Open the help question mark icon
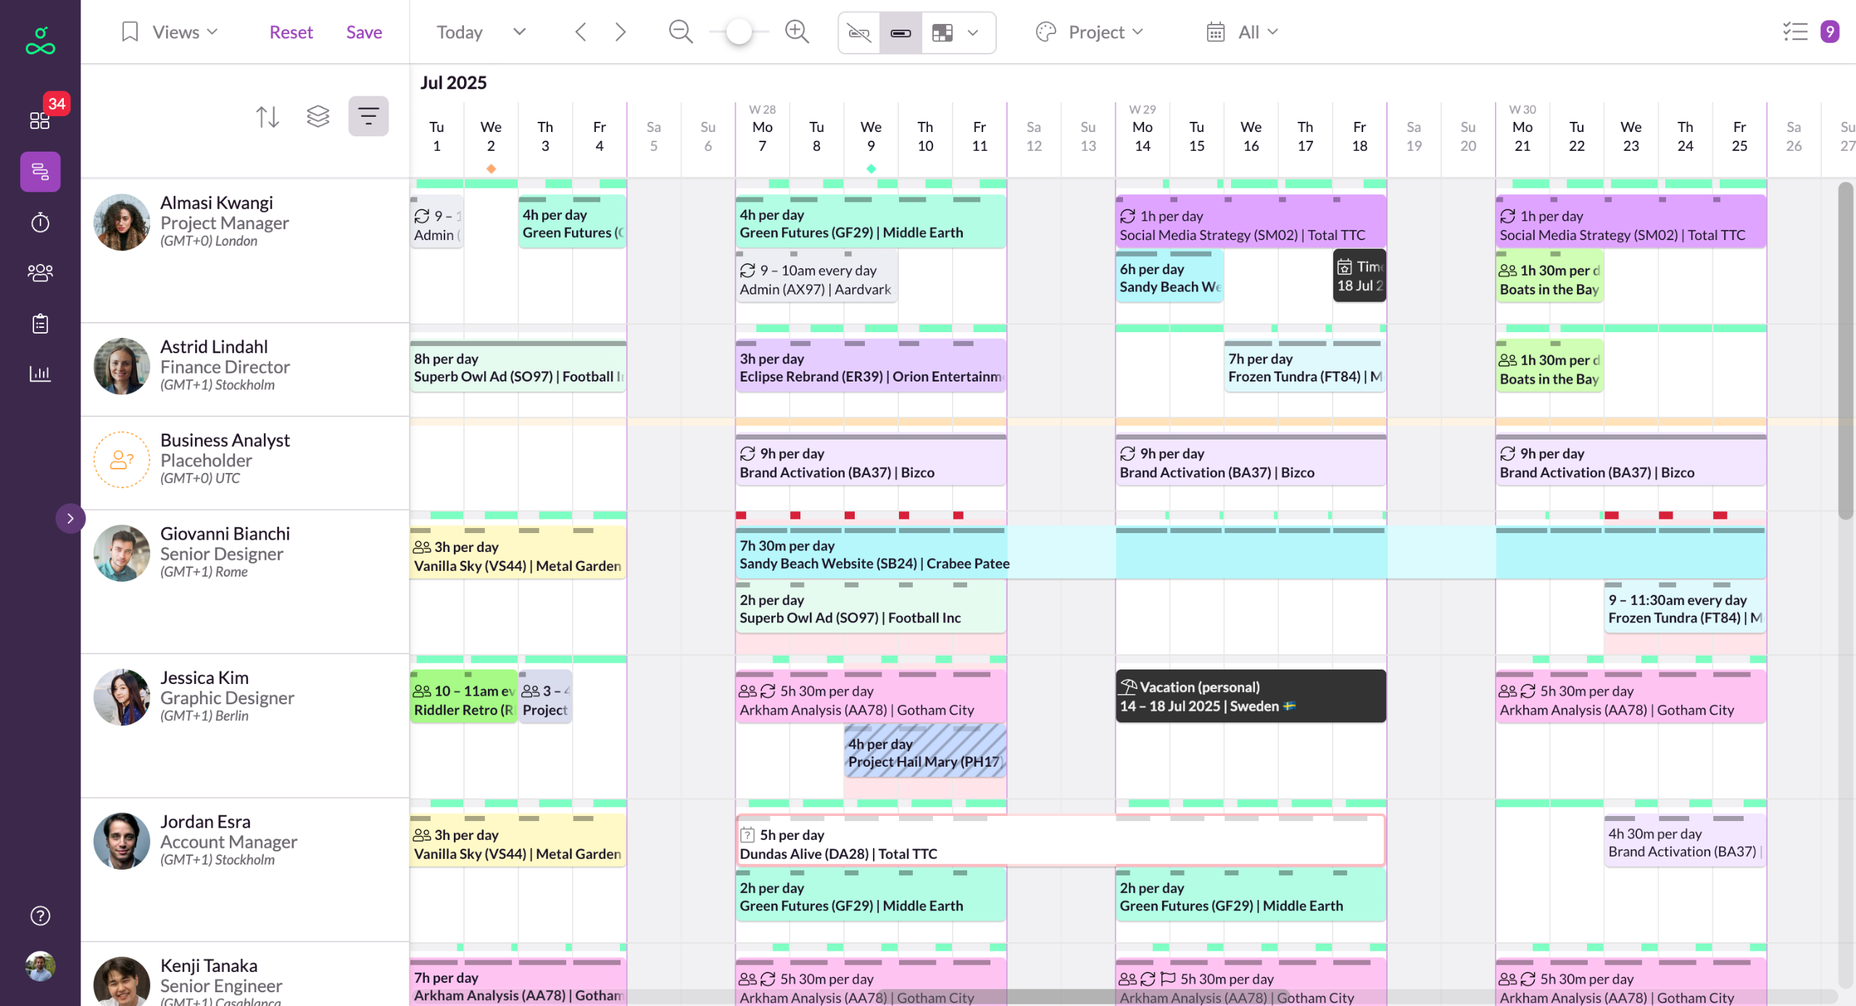1856x1006 pixels. pos(40,915)
